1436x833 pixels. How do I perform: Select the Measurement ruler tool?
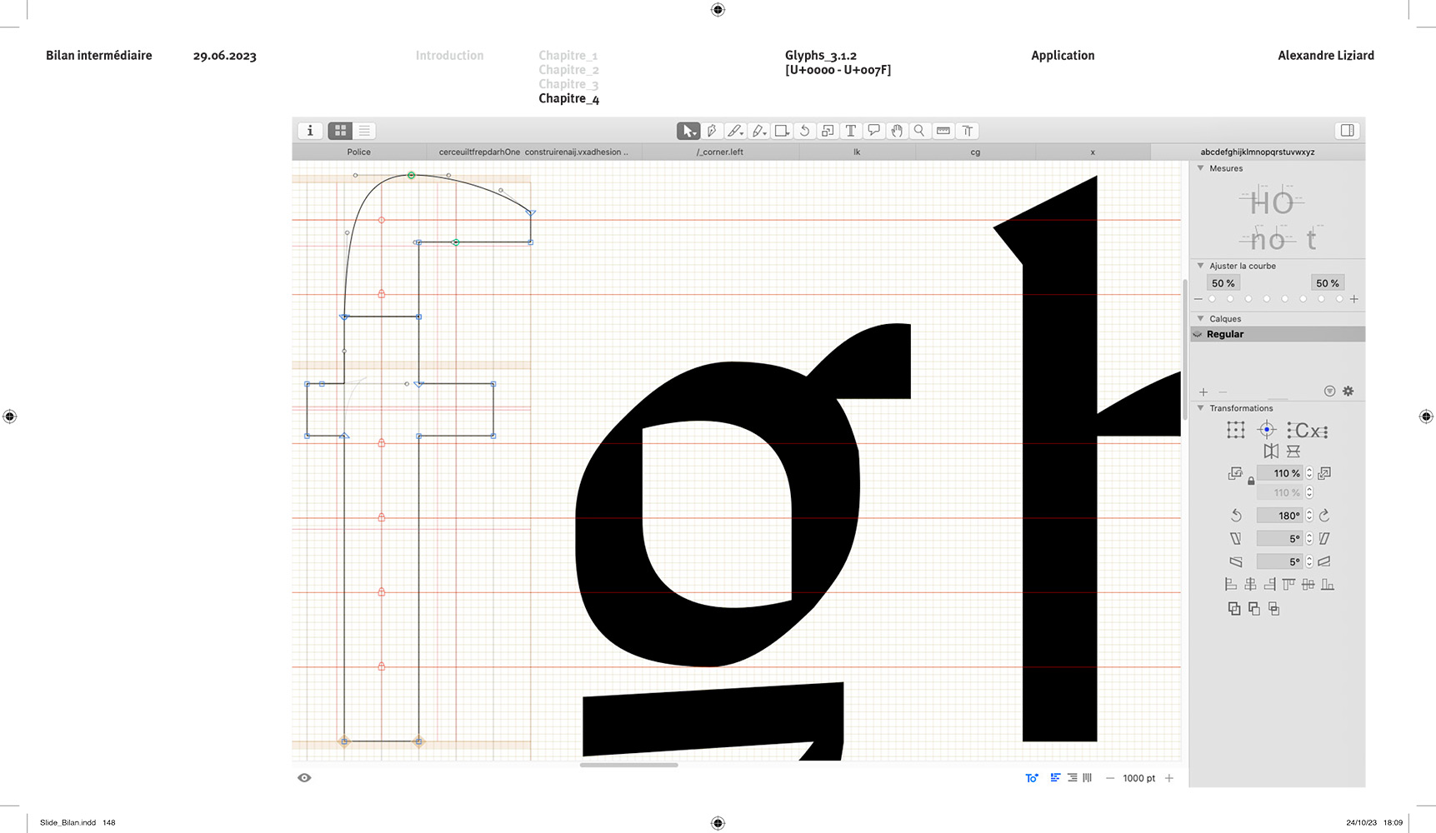click(943, 131)
